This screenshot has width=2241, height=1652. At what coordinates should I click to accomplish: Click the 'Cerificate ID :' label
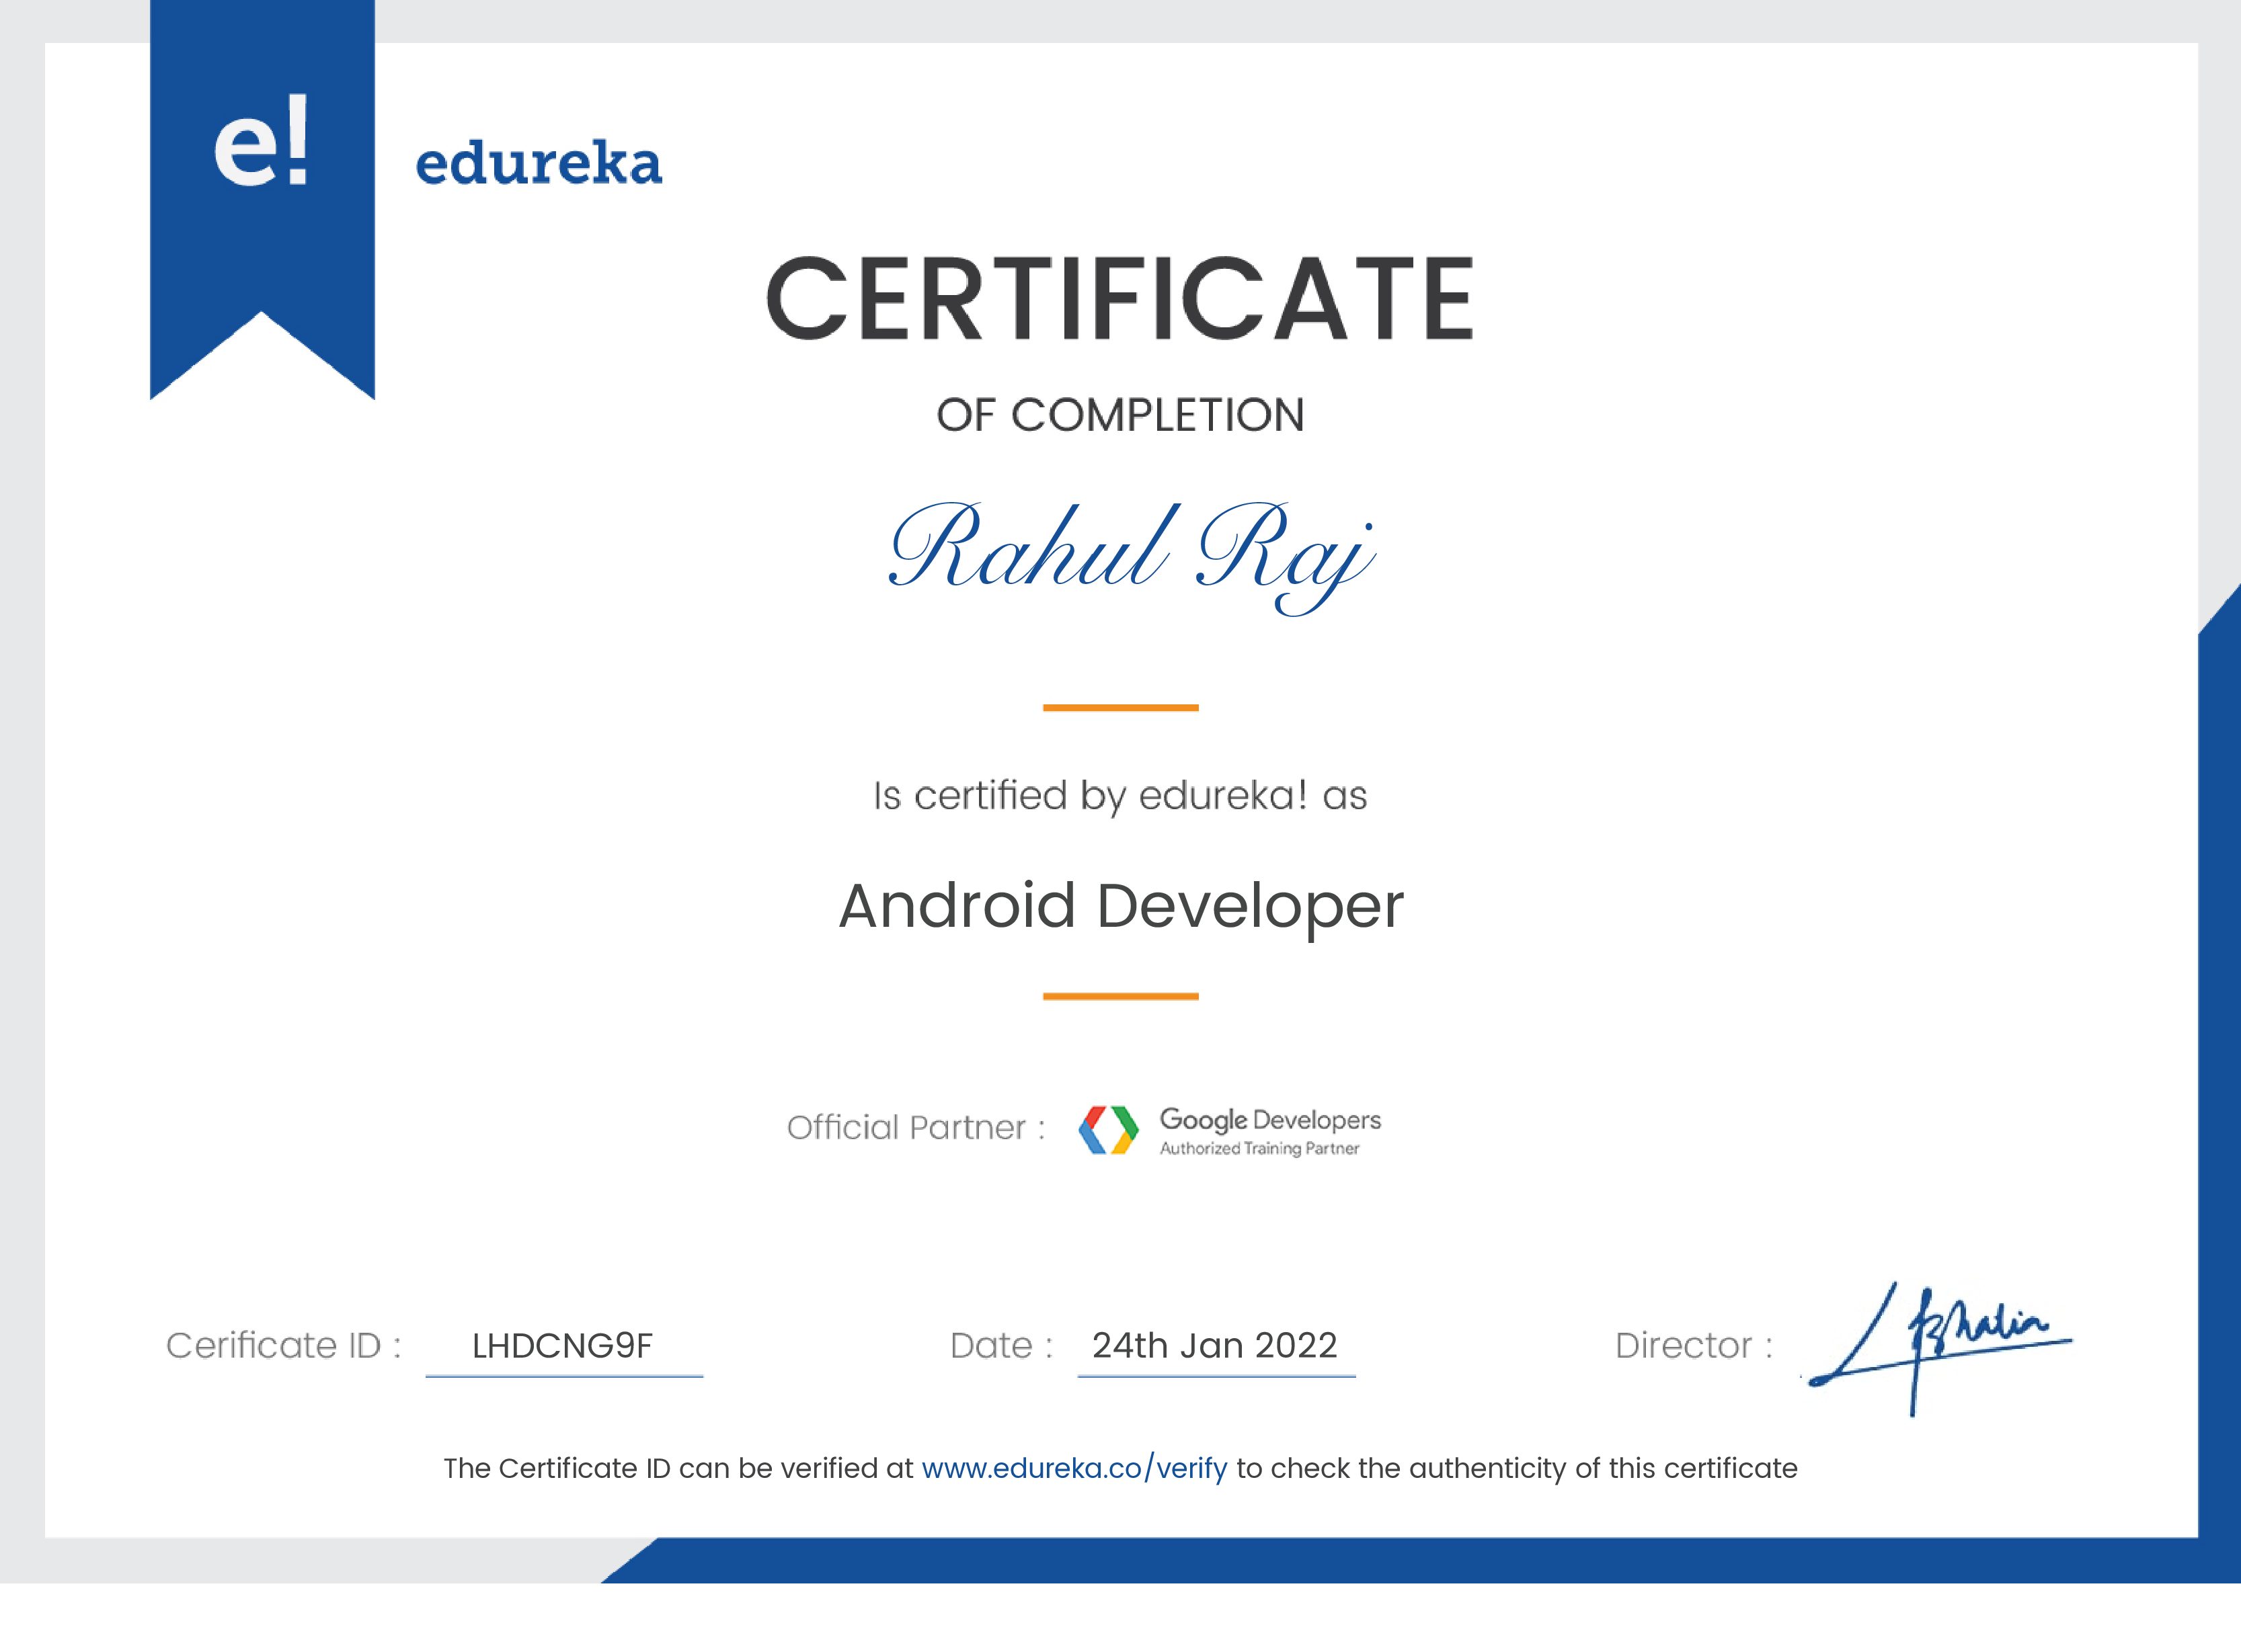tap(285, 1345)
